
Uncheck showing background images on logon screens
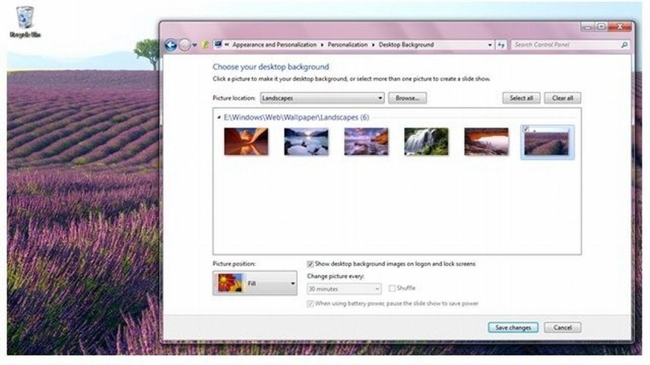[x=310, y=264]
